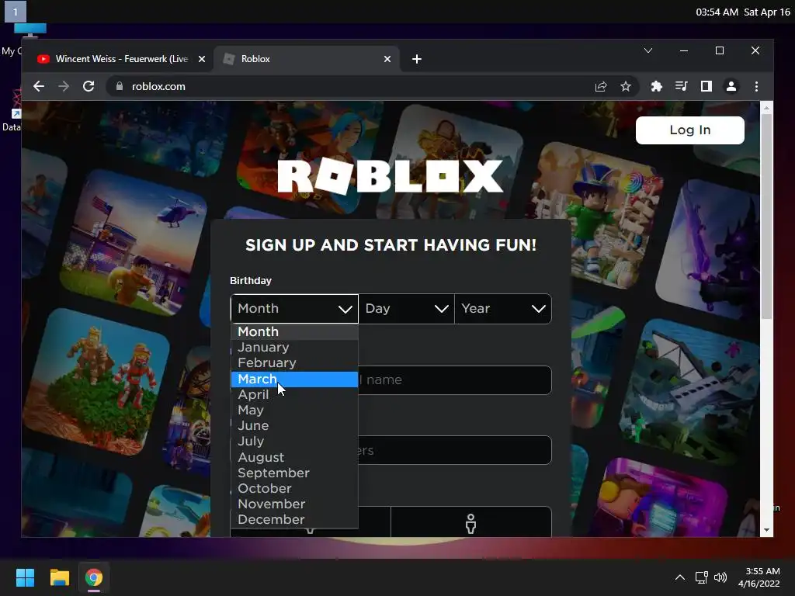This screenshot has height=596, width=795.
Task: Select the male gender icon button
Action: (471, 522)
